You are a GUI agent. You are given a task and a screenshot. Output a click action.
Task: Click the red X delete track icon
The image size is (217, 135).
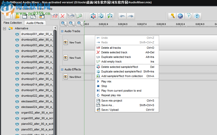click(x=62, y=16)
